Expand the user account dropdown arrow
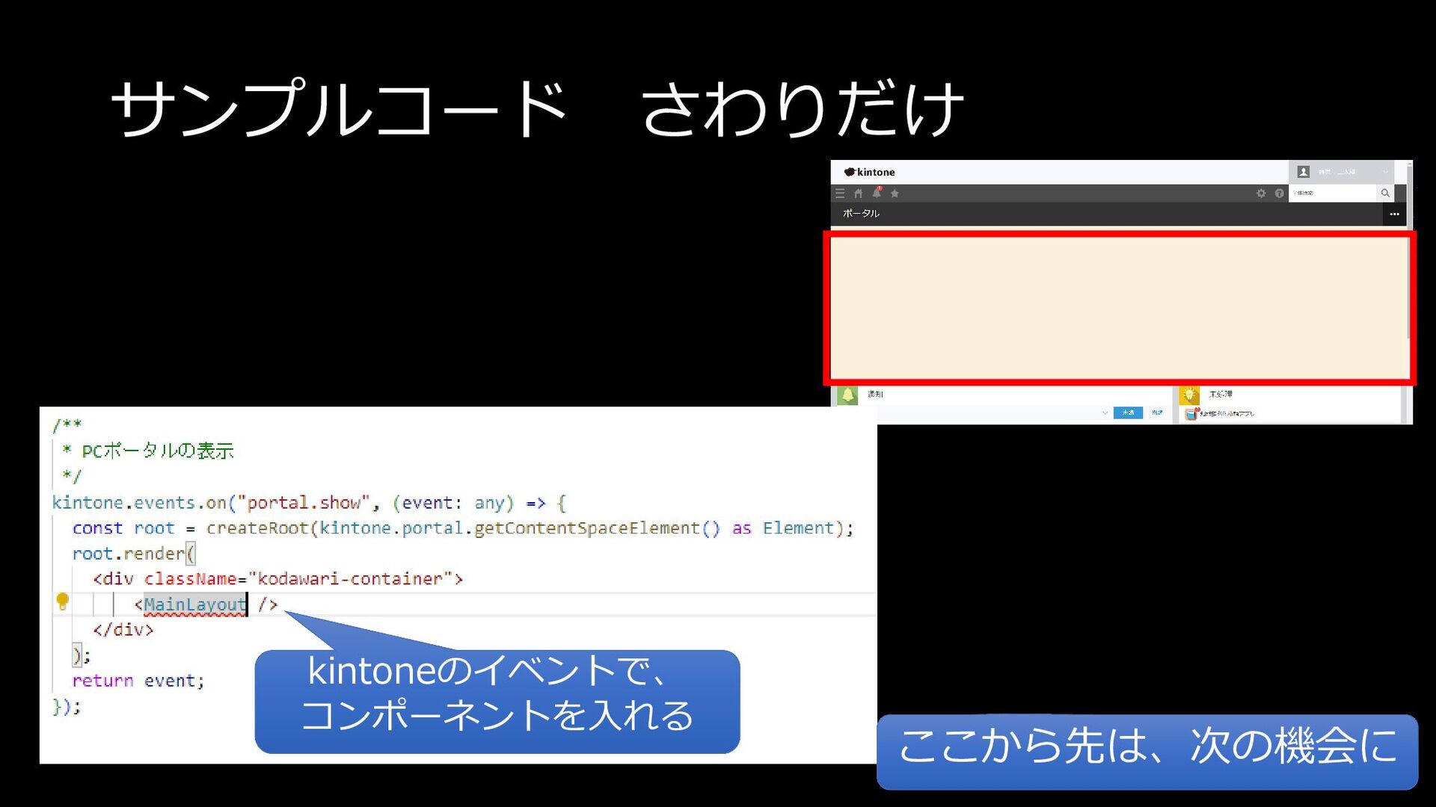1436x807 pixels. (1385, 173)
